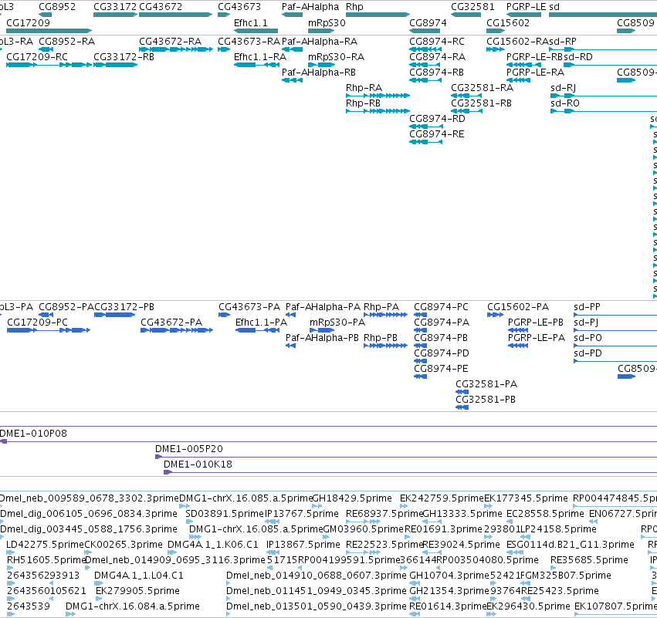Click the CG43673 gene label
The image size is (657, 618).
(239, 7)
